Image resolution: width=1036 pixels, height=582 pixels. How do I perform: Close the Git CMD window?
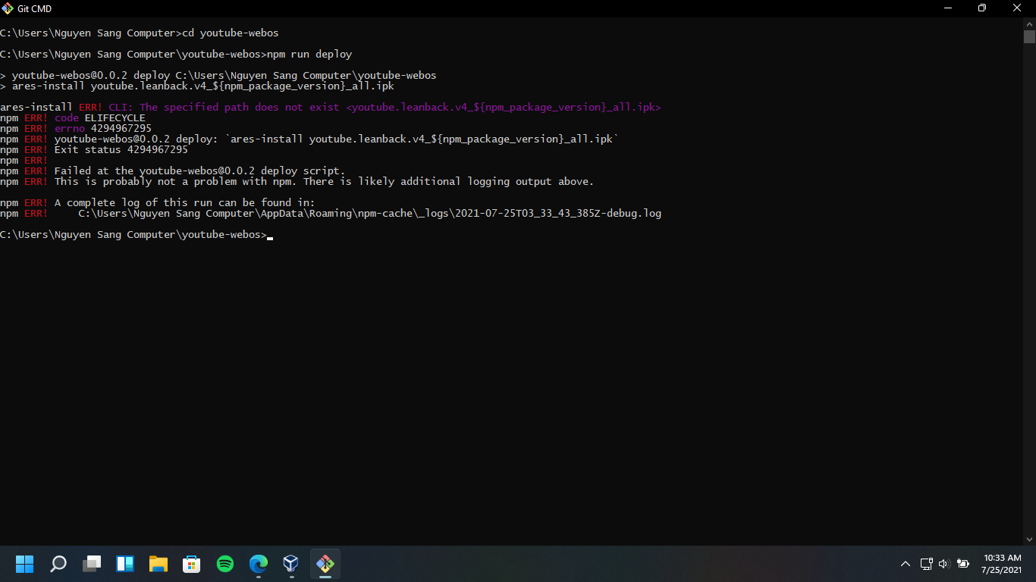coord(1018,8)
